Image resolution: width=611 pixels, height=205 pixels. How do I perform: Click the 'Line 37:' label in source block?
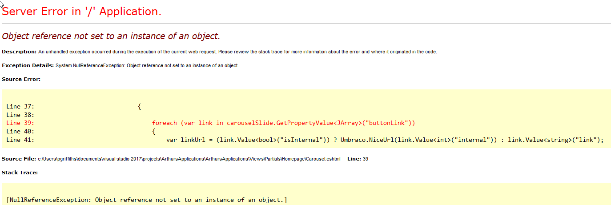coord(20,106)
